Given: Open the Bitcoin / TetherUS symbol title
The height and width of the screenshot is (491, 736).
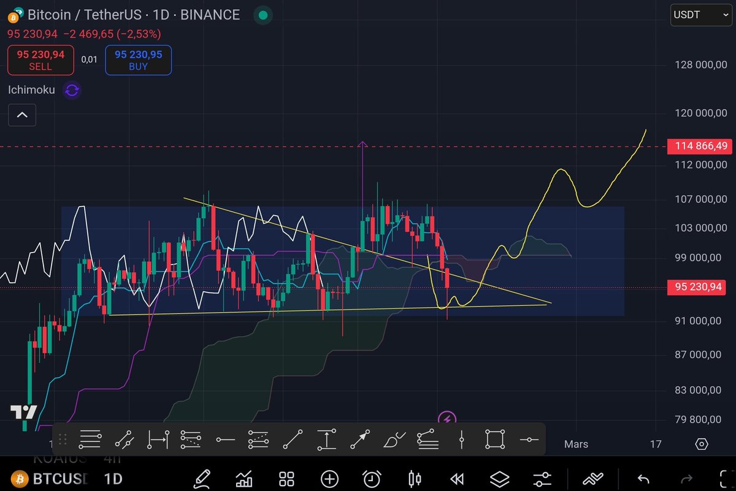Looking at the screenshot, I should click(x=134, y=15).
